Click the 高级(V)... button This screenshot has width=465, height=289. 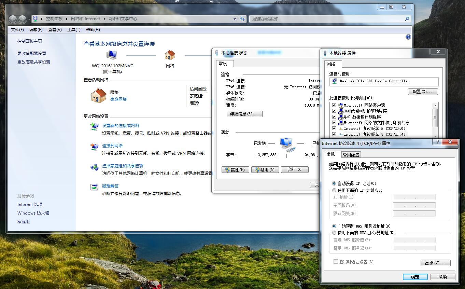435,263
